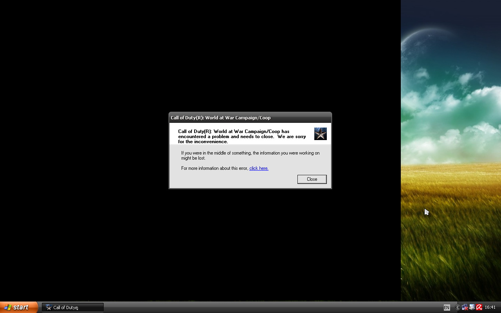Open the Windows Start menu
Screen dimensions: 501x313
pos(19,308)
